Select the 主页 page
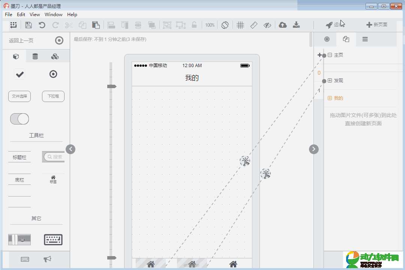Screen dimensions: 405x270 point(339,55)
